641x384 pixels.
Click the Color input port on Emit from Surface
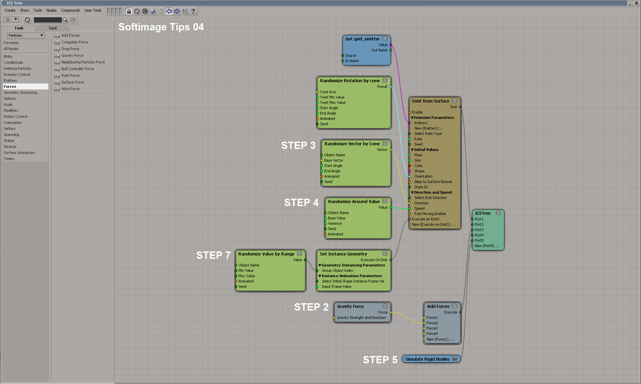410,166
